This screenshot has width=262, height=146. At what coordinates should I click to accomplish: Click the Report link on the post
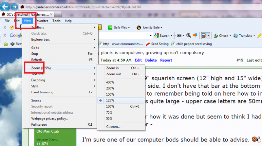166,60
